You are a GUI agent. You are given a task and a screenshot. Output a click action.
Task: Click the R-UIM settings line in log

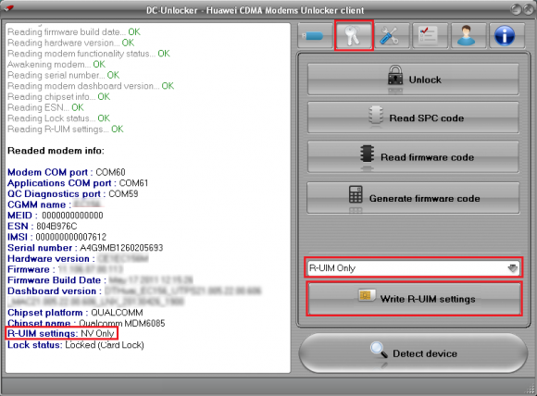click(x=61, y=333)
